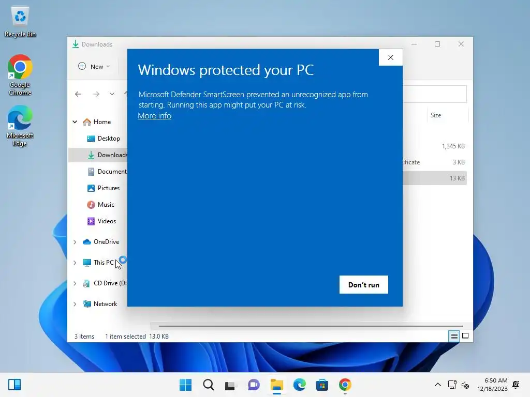The height and width of the screenshot is (397, 530).
Task: Open taskbar Search
Action: [208, 385]
